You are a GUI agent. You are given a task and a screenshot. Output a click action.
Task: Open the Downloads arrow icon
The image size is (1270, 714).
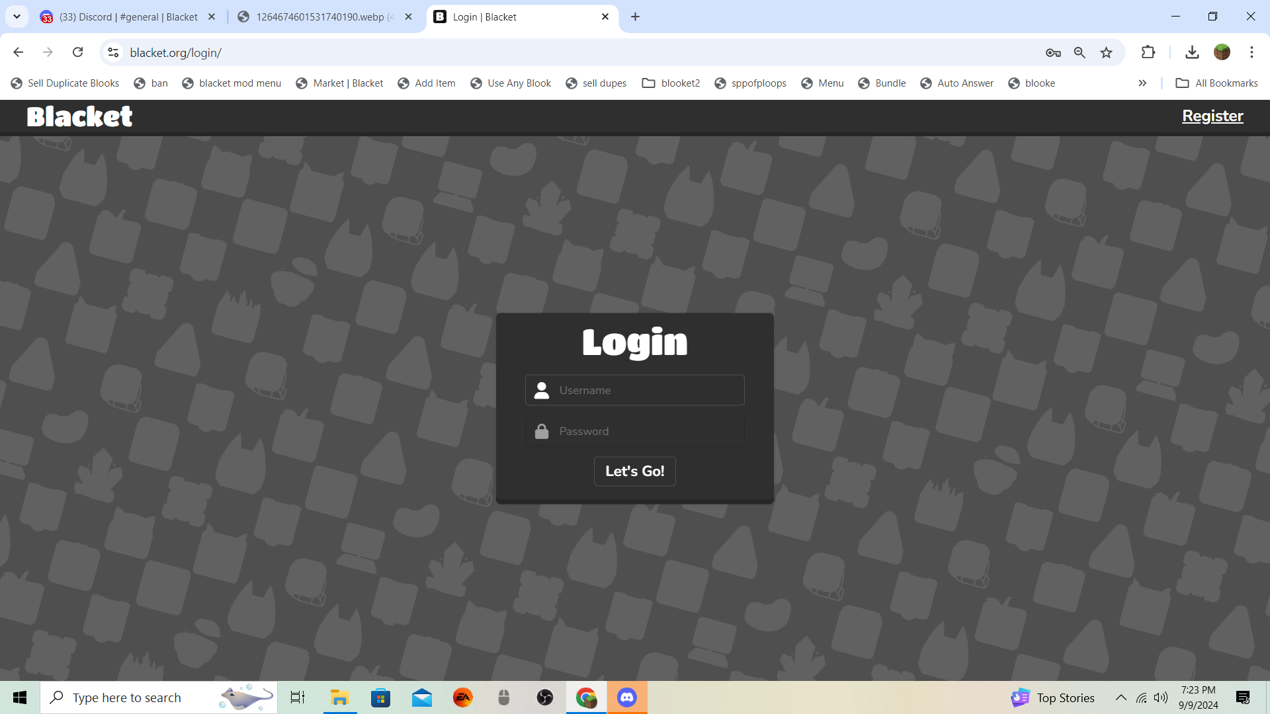pos(1192,52)
